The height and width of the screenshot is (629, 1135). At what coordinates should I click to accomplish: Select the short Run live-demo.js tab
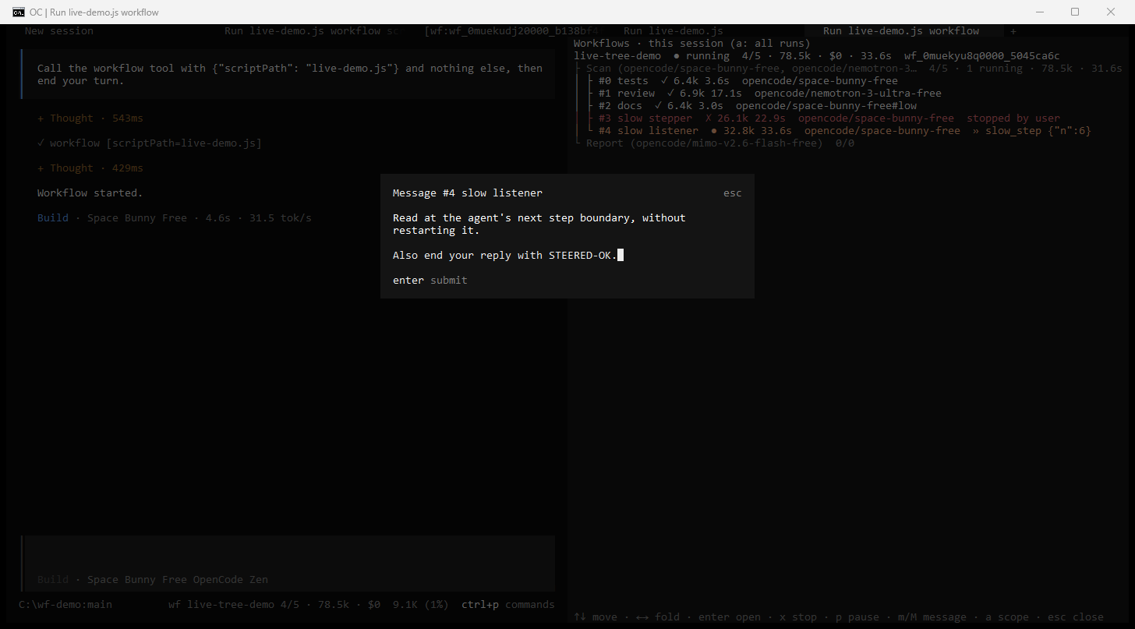coord(674,31)
